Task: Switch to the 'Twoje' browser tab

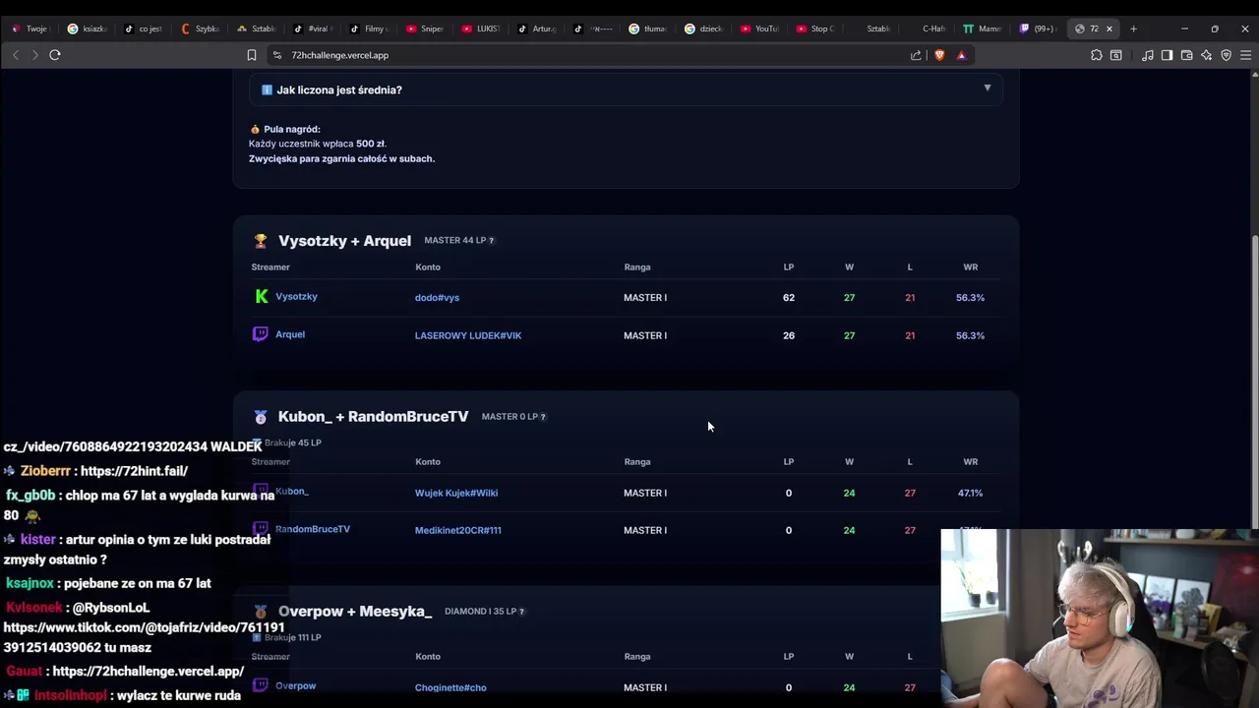Action: (30, 29)
